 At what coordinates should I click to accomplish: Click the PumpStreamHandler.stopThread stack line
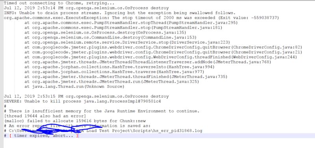point(131,23)
